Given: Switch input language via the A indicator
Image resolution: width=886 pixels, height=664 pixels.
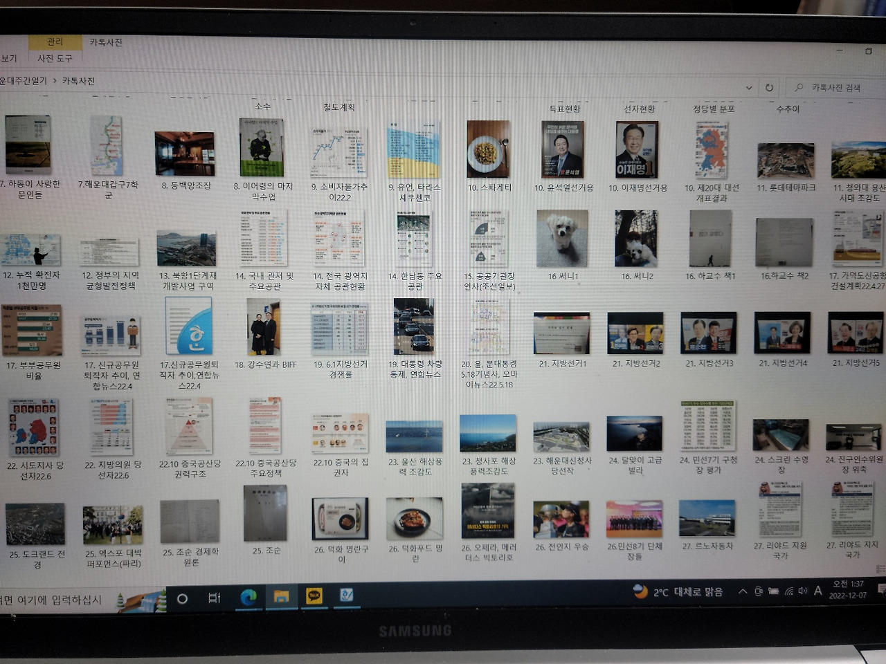Looking at the screenshot, I should pos(818,590).
